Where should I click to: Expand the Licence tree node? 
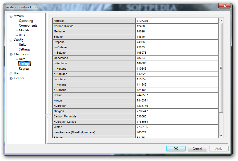(11, 78)
